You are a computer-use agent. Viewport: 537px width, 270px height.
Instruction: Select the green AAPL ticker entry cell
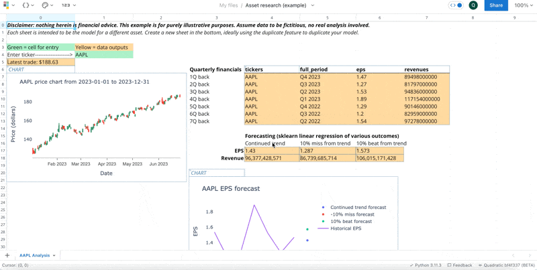tap(103, 55)
